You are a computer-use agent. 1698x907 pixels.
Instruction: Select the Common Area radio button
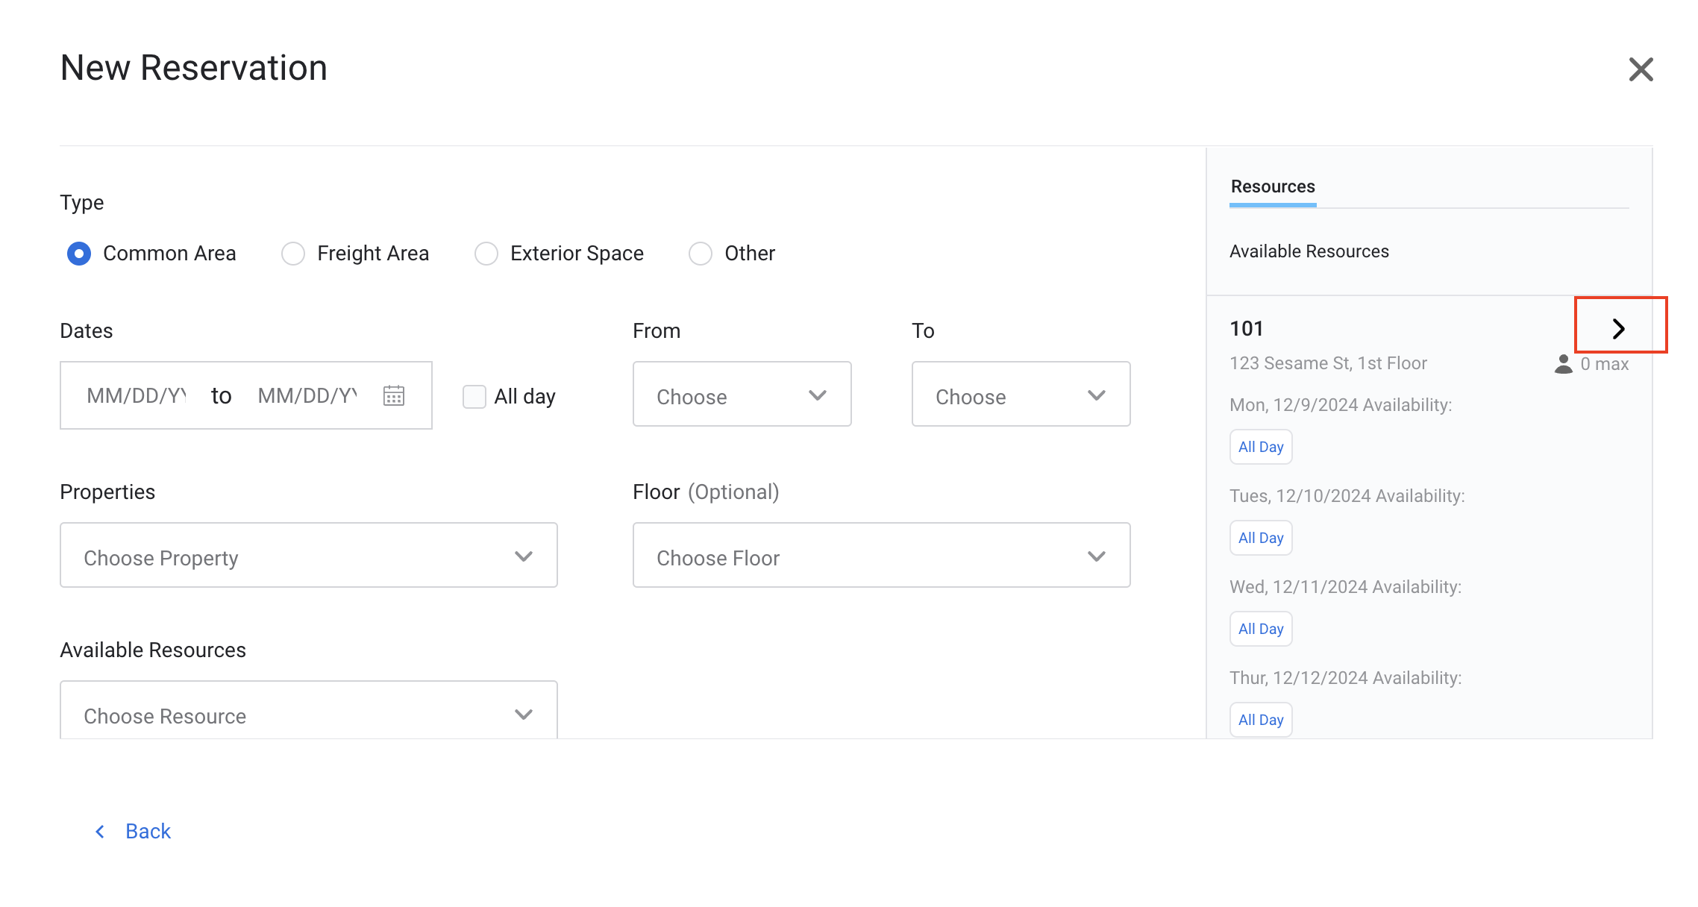[x=79, y=254]
